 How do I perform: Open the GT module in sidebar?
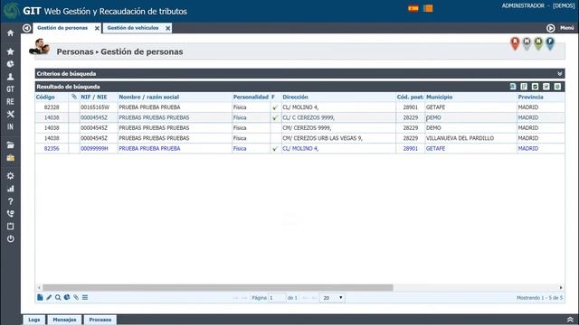tap(10, 89)
